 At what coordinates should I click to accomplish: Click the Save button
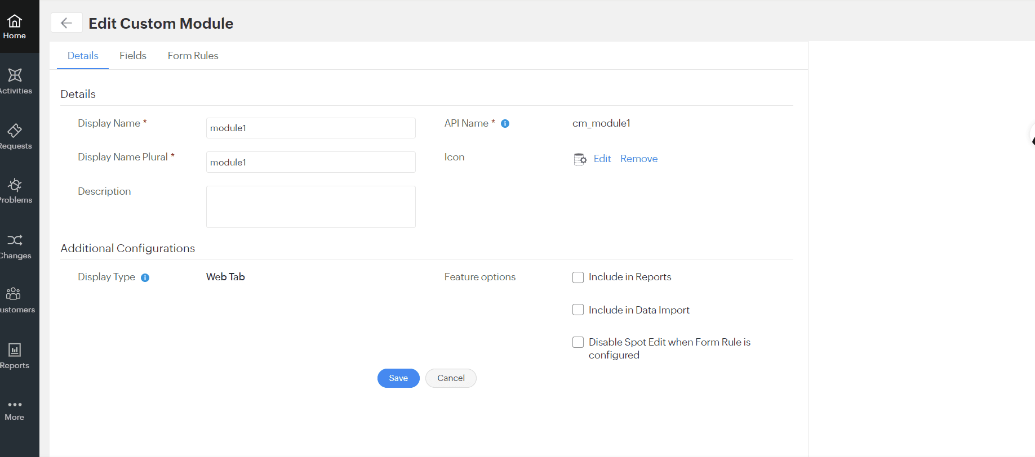[x=398, y=378]
